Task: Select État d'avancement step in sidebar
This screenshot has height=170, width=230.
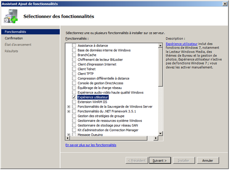Action: click(x=18, y=45)
